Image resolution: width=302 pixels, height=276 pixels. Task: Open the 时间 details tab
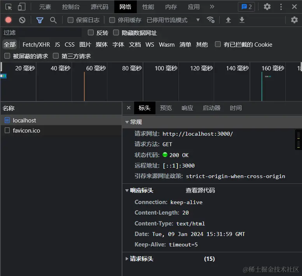(236, 108)
